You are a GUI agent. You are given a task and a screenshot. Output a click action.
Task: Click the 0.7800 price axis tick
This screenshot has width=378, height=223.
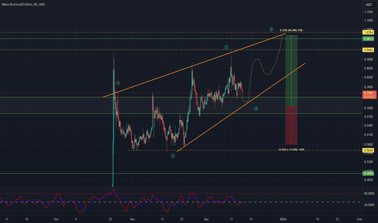(x=369, y=87)
